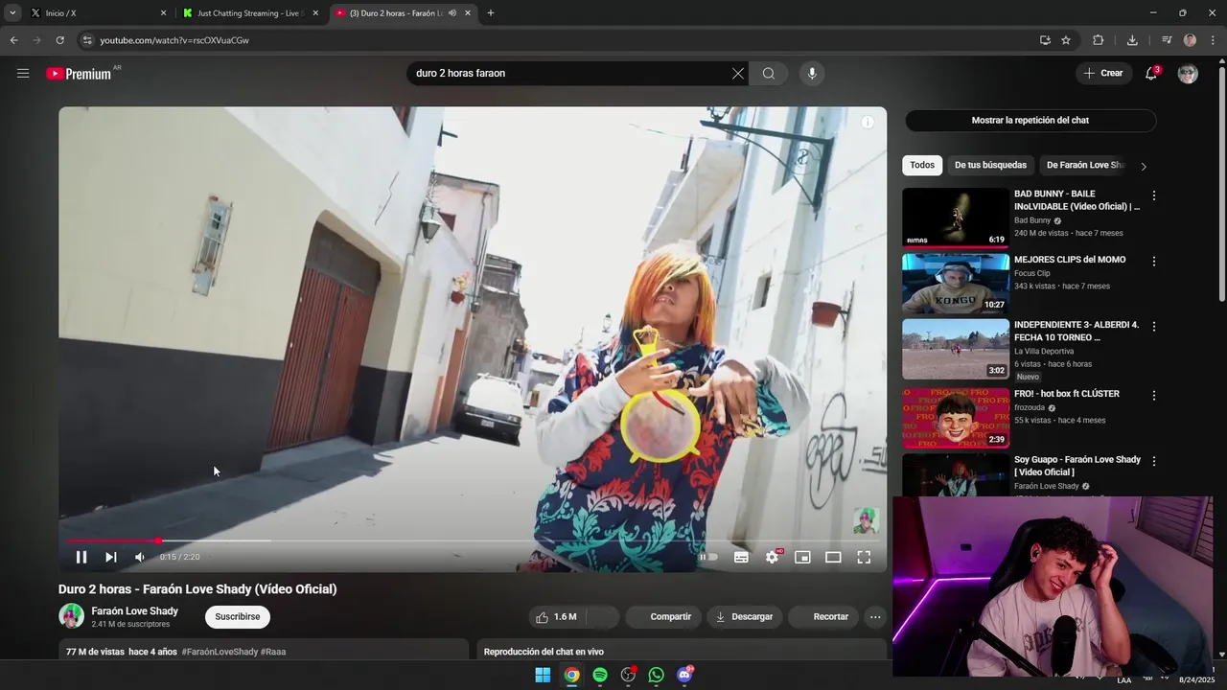Click the Descargar button
Viewport: 1227px width, 690px height.
point(745,617)
